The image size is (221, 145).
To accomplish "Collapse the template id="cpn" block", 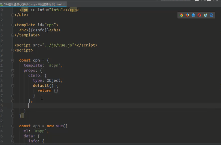I will pos(13,25).
